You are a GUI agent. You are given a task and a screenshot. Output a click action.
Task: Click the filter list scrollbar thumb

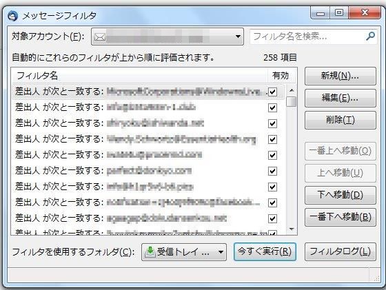click(x=292, y=101)
